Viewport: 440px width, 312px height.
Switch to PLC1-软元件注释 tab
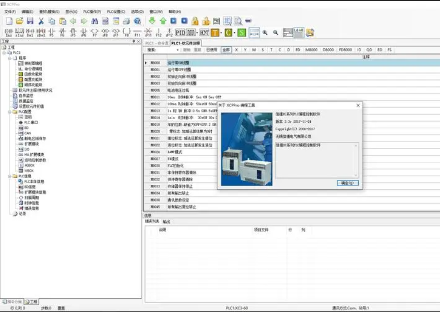(x=185, y=43)
